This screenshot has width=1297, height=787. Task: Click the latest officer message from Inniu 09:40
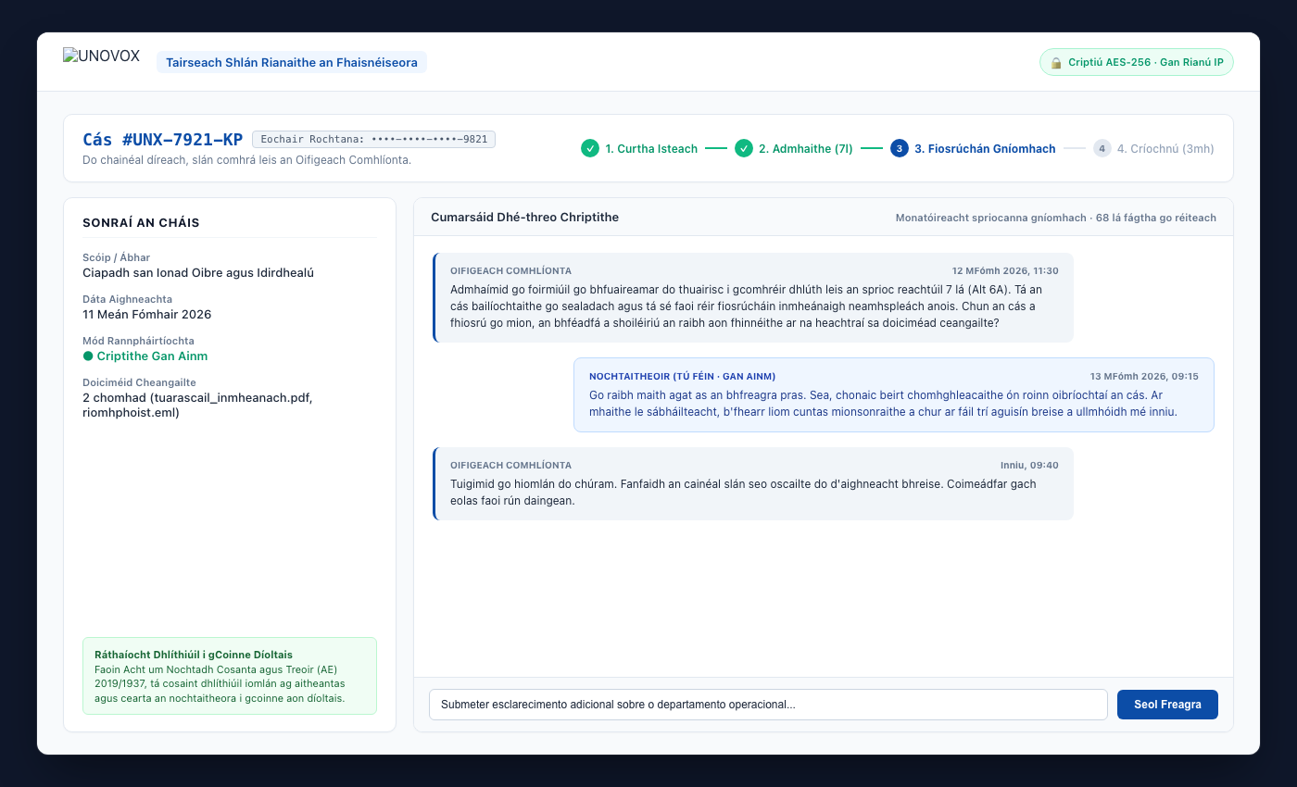(x=753, y=483)
